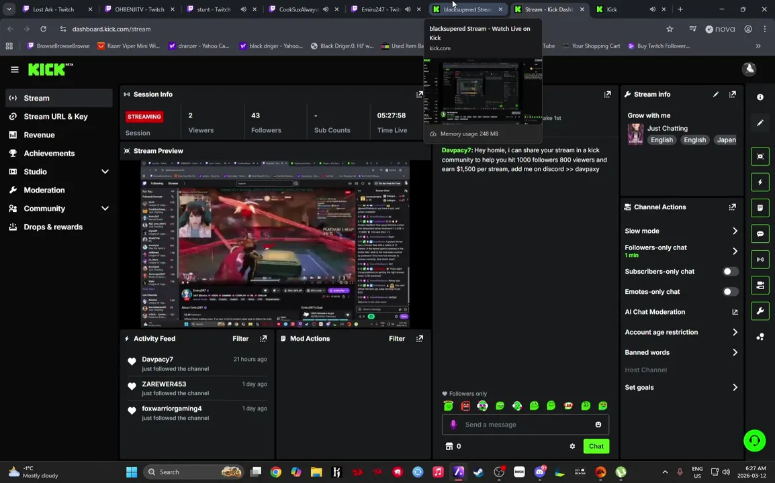The height and width of the screenshot is (483, 775).
Task: Click the purple chat identity icon
Action: click(453, 425)
